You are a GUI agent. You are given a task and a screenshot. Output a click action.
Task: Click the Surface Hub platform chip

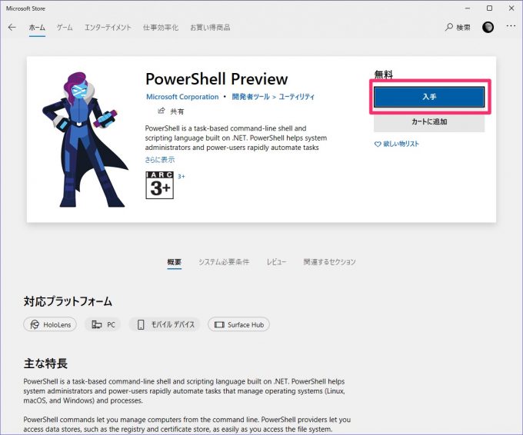(238, 324)
